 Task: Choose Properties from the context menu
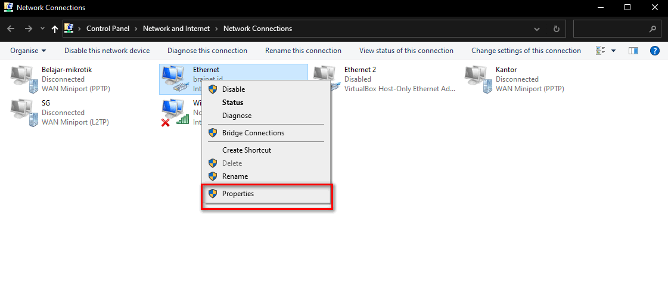pos(238,194)
